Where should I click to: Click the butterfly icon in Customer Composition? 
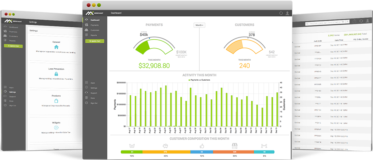point(131,145)
